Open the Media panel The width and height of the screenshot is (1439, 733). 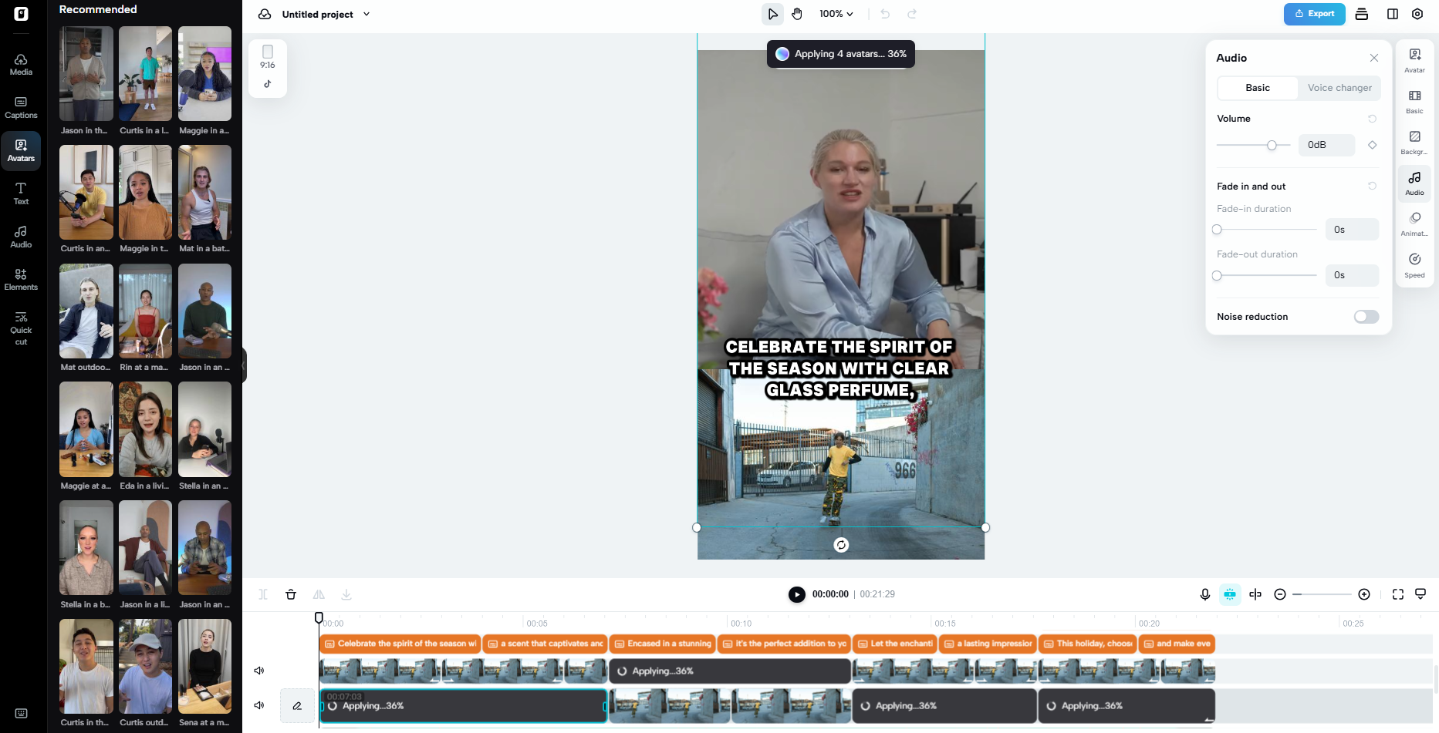(21, 65)
